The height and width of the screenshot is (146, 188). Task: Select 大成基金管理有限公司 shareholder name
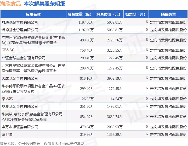click(20, 78)
